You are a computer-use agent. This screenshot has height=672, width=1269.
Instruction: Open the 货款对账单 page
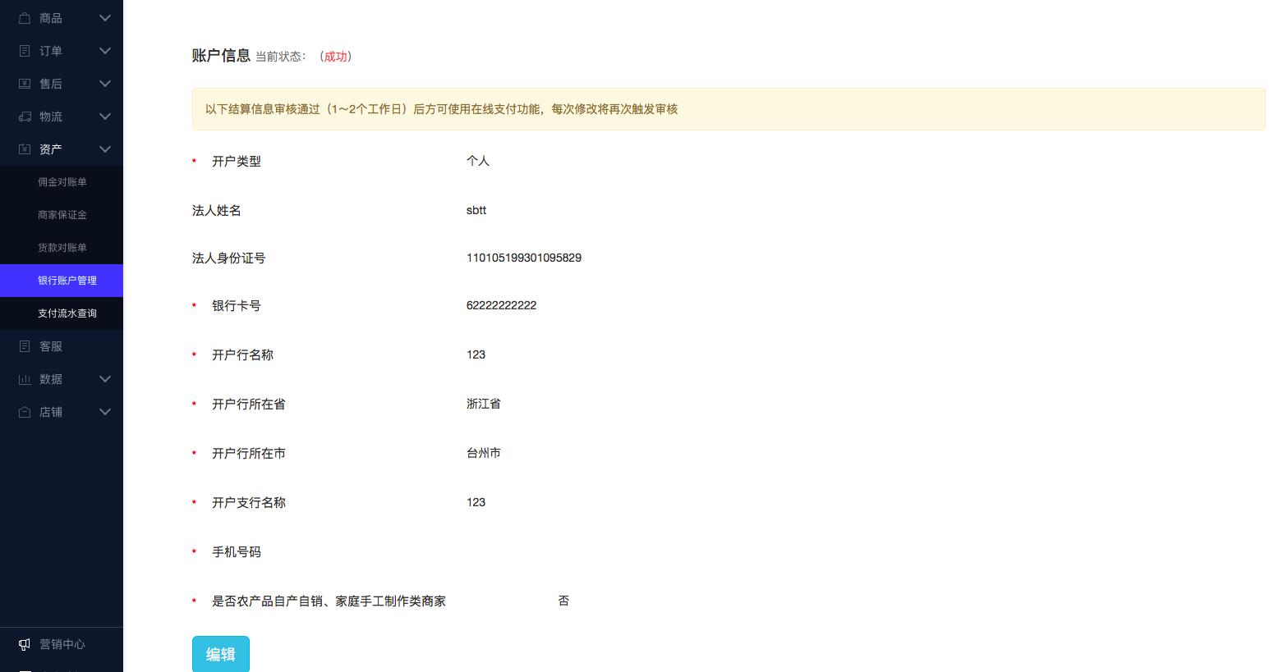tap(62, 247)
